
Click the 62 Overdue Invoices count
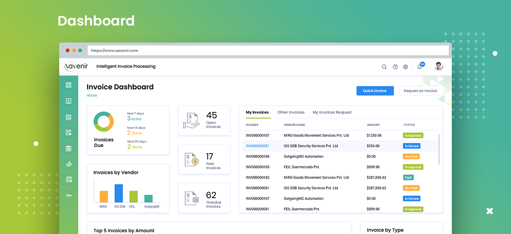tap(211, 195)
